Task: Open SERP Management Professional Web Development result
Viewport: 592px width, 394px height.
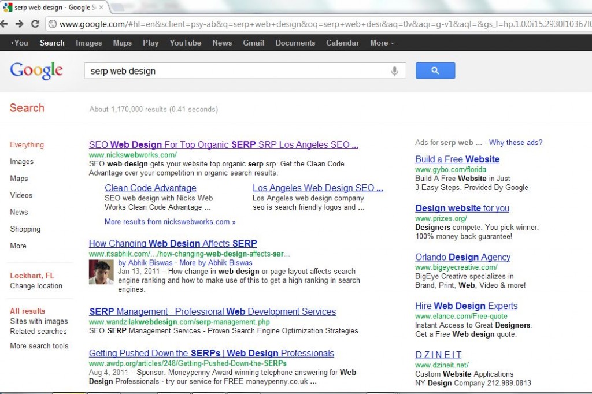Action: pyautogui.click(x=213, y=312)
